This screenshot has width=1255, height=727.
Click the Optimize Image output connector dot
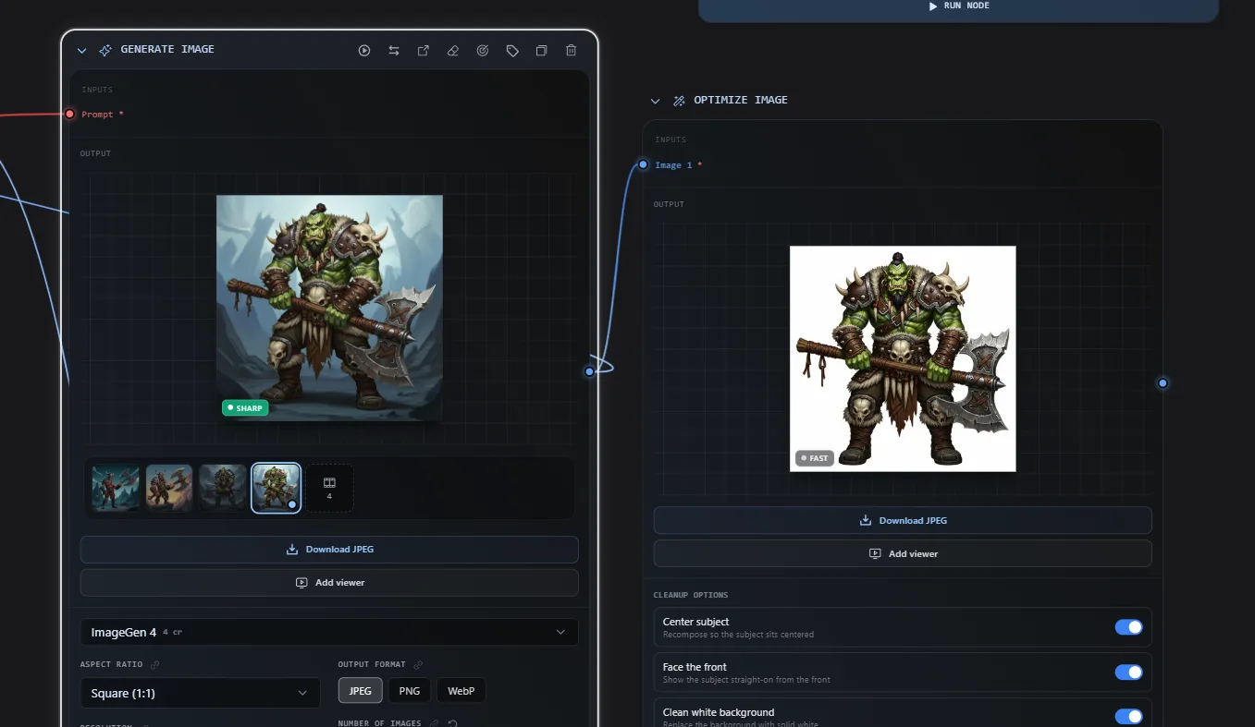1163,383
